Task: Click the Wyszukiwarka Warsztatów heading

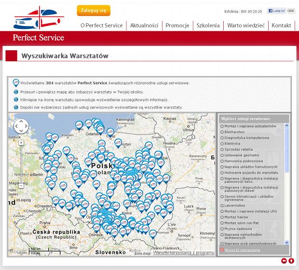Action: (65, 56)
